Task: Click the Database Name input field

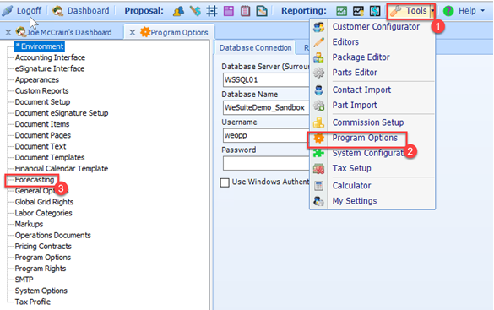Action: click(x=266, y=107)
